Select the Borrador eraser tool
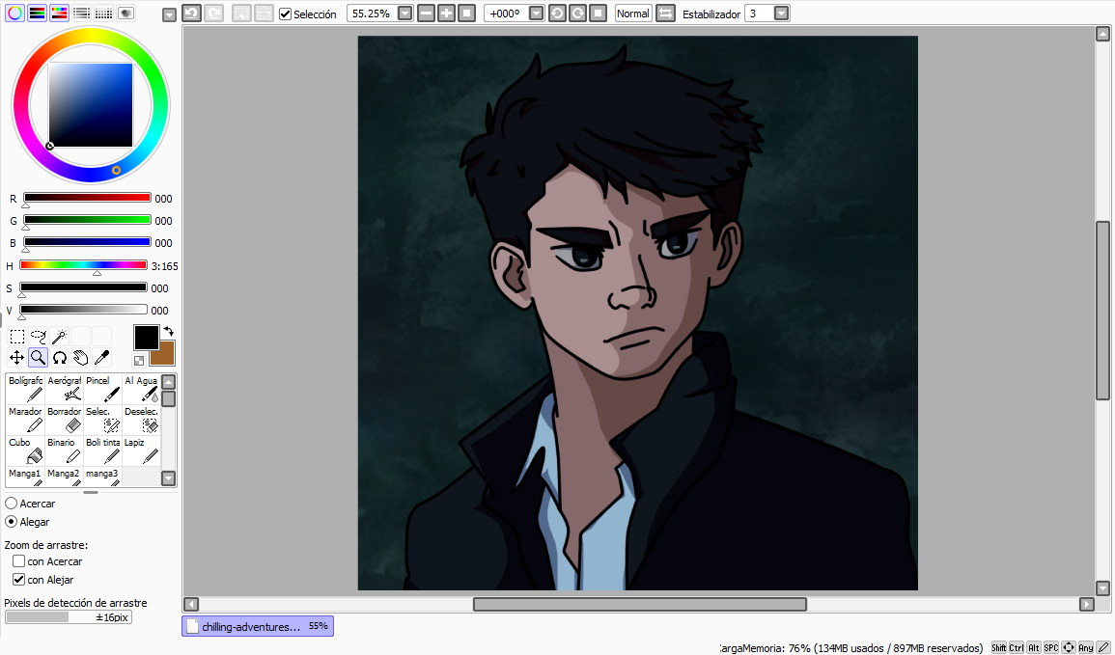Viewport: 1115px width, 655px height. (x=64, y=420)
